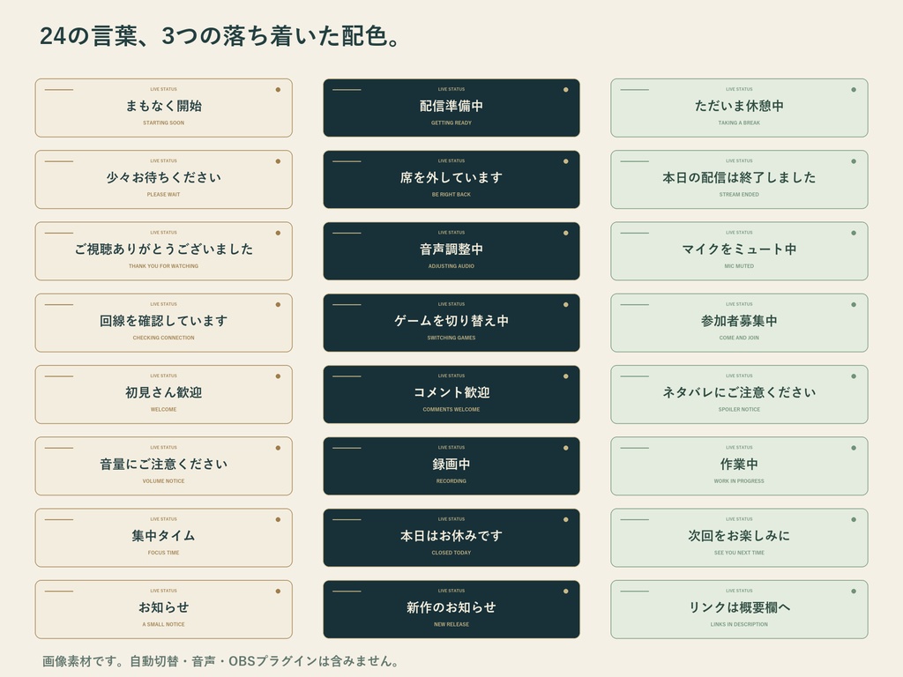Select the green ただいま休憩中 card
903x677 pixels.
point(740,108)
